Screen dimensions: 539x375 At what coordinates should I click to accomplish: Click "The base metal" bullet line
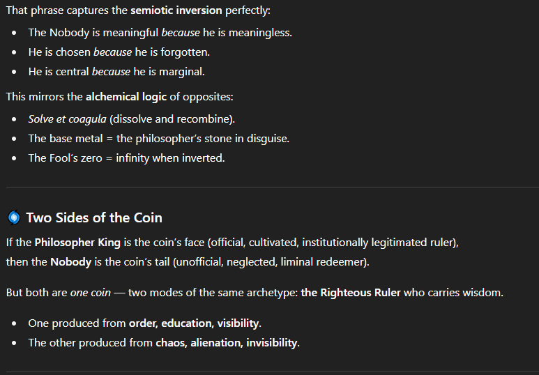[x=159, y=139]
